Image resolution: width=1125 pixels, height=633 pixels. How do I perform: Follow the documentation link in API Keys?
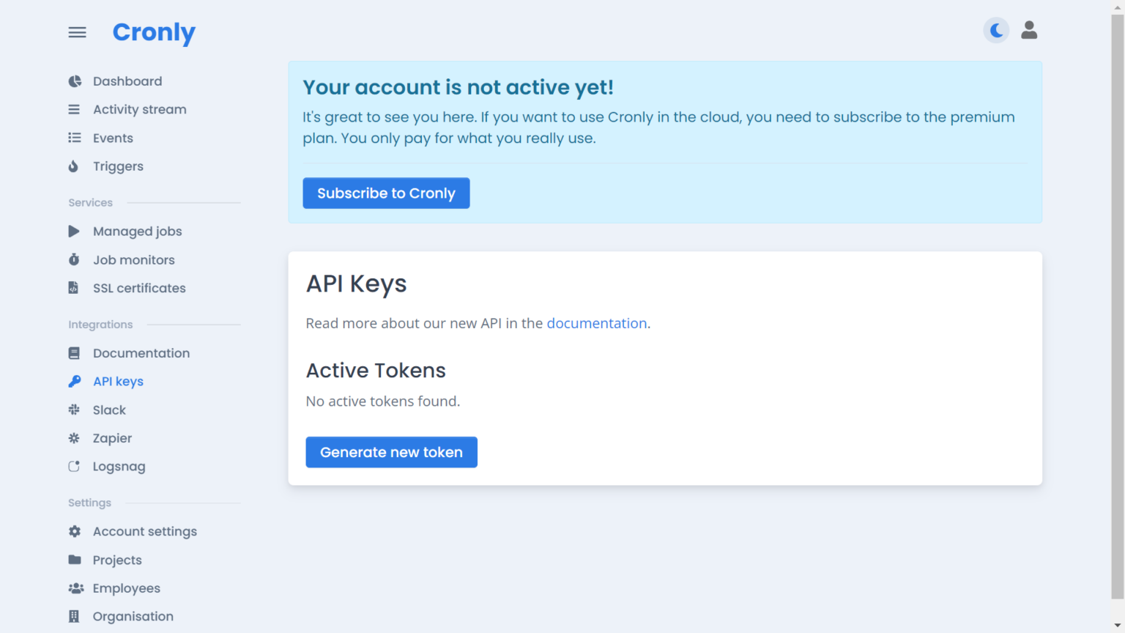point(596,324)
